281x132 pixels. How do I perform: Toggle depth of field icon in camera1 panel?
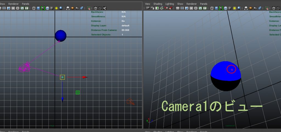(260, 8)
